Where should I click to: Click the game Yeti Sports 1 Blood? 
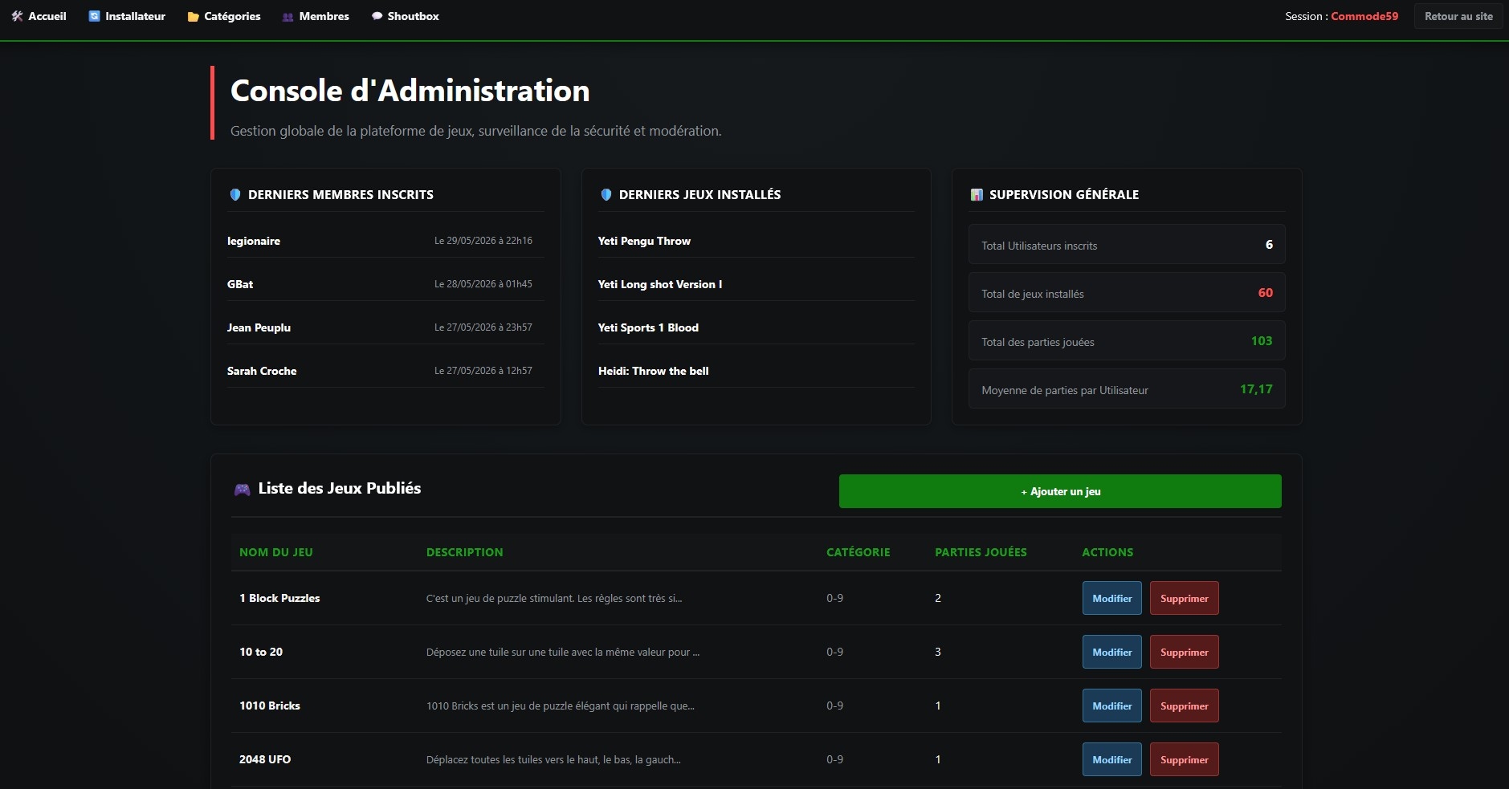tap(648, 327)
